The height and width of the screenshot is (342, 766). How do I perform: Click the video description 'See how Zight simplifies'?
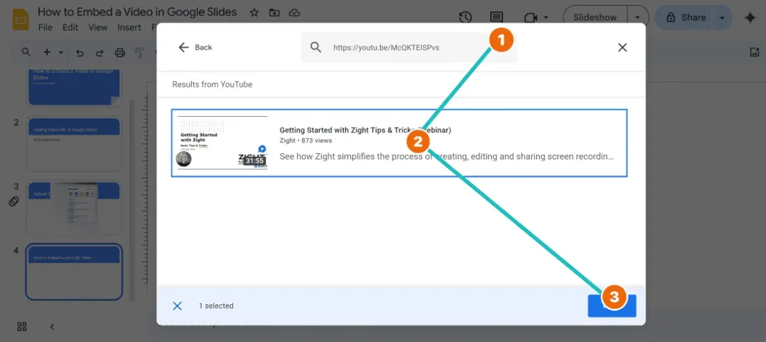[x=447, y=156]
